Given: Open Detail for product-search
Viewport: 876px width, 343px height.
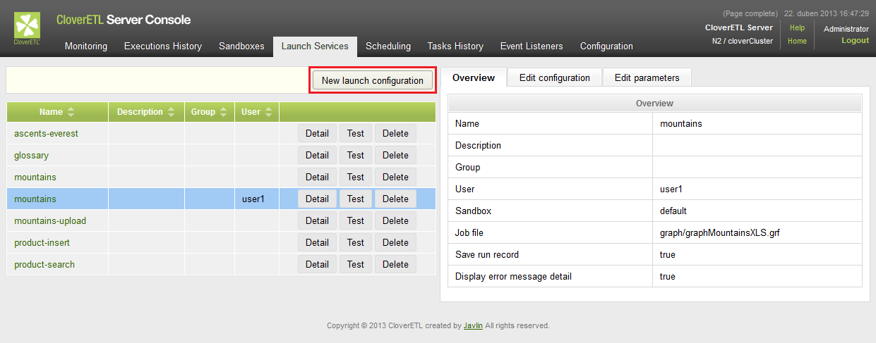Looking at the screenshot, I should [317, 264].
